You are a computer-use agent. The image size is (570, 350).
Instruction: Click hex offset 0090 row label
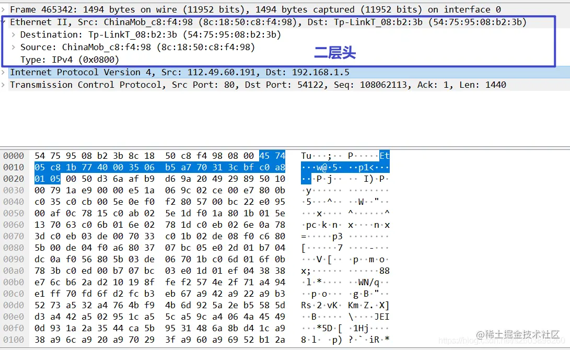pos(14,260)
